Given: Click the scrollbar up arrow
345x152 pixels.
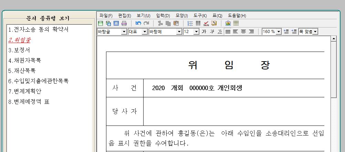Looking at the screenshot, I should click(x=334, y=39).
